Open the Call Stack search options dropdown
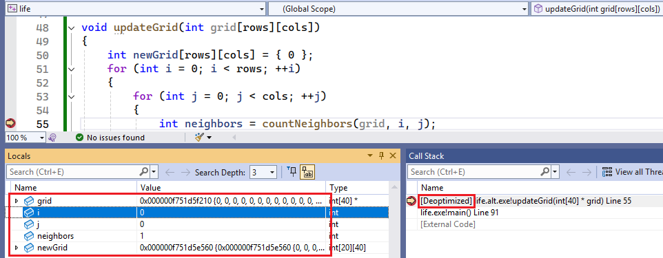The height and width of the screenshot is (258, 663). click(x=554, y=172)
